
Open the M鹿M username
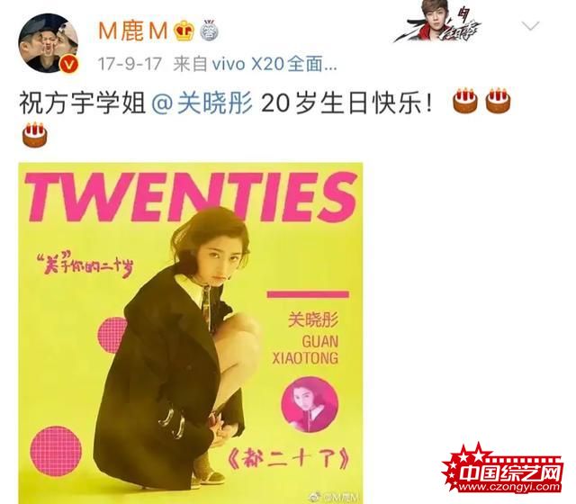pos(133,31)
